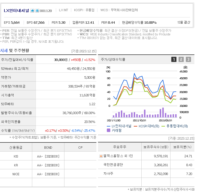197x194 pixels.
Task: Click the home icon beside LX인터내셔널
Action: coord(32,11)
